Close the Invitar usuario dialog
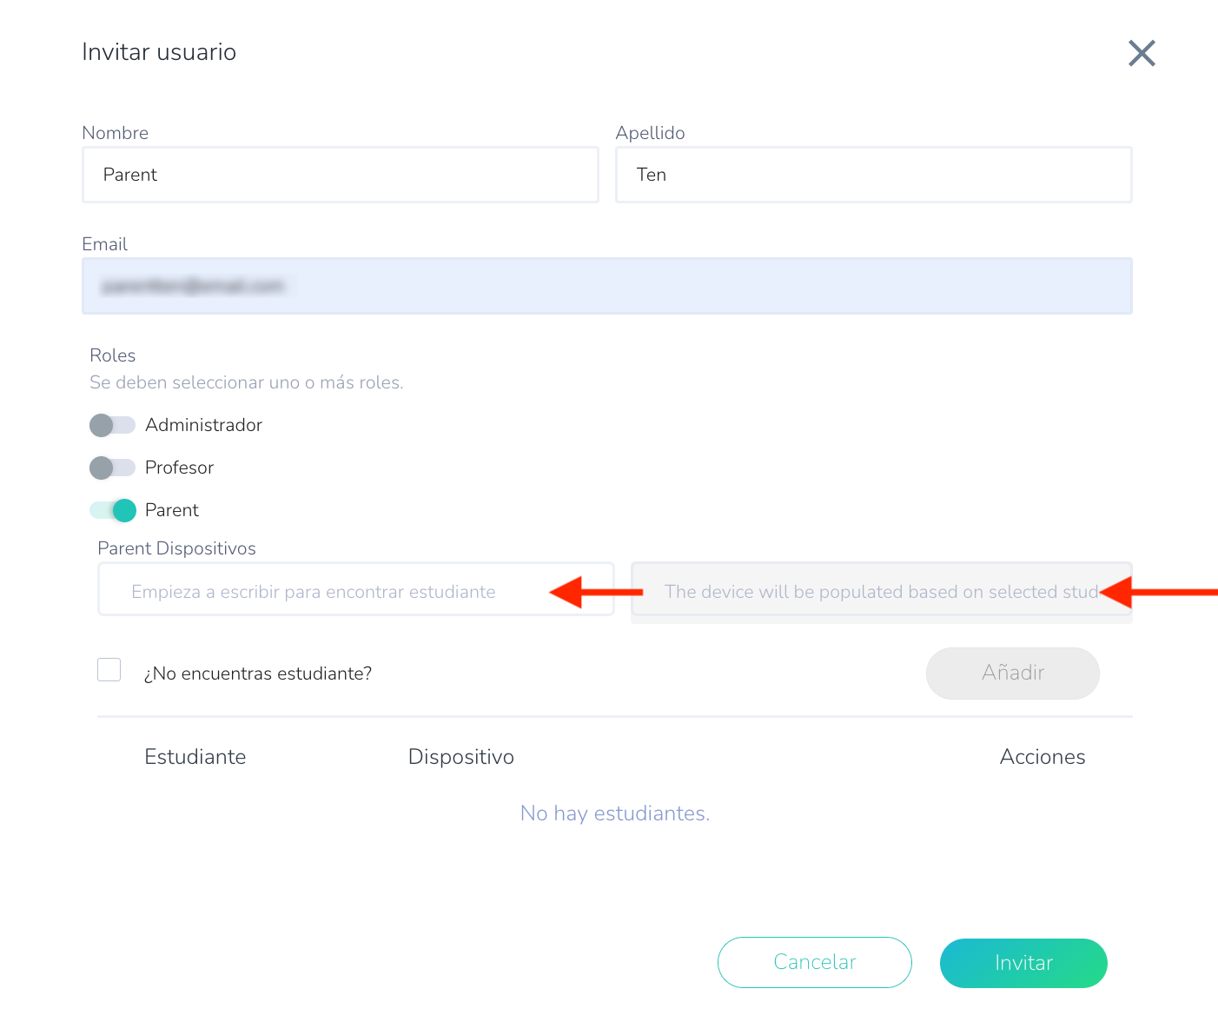This screenshot has height=1022, width=1218. pos(1142,53)
